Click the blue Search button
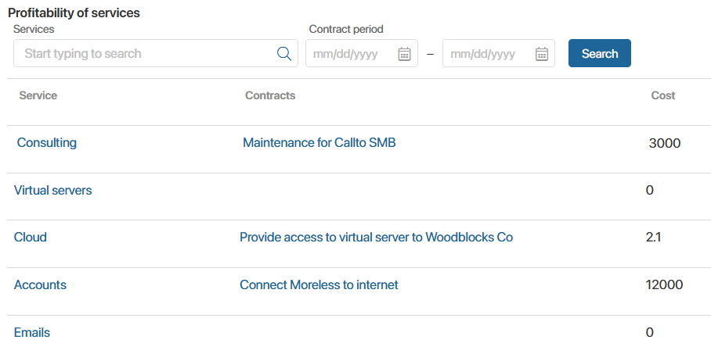The image size is (711, 354). 600,53
